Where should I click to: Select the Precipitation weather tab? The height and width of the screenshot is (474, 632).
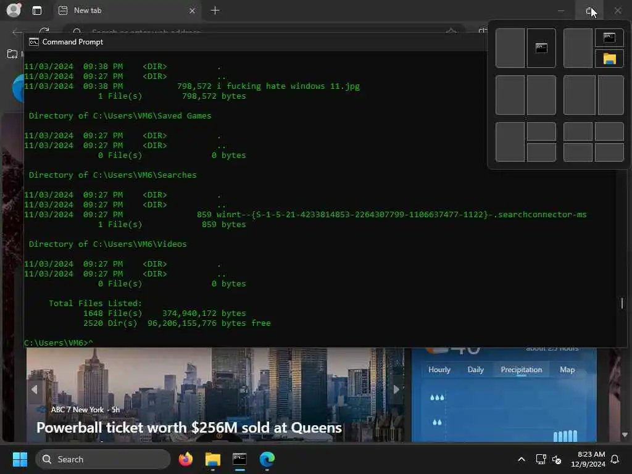pyautogui.click(x=521, y=370)
